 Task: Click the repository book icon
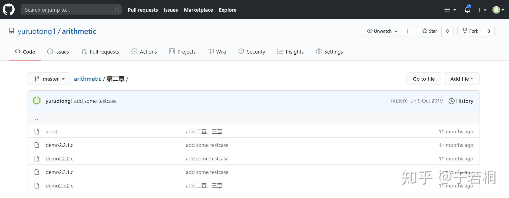[12, 31]
